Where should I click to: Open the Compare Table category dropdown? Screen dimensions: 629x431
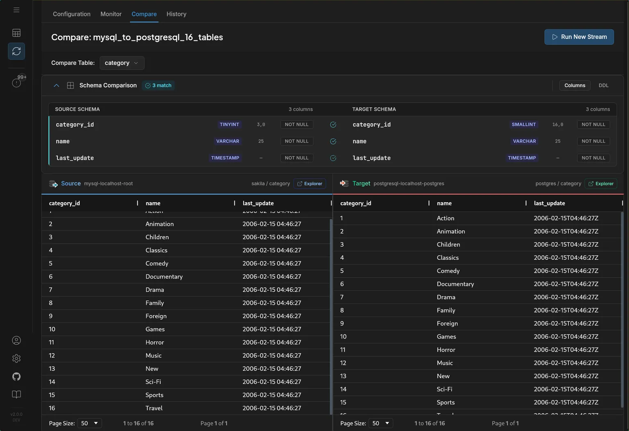tap(122, 63)
